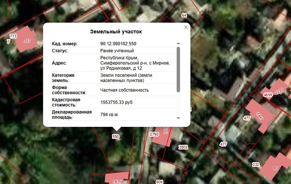Select building label 1615 on the map

tap(117, 182)
